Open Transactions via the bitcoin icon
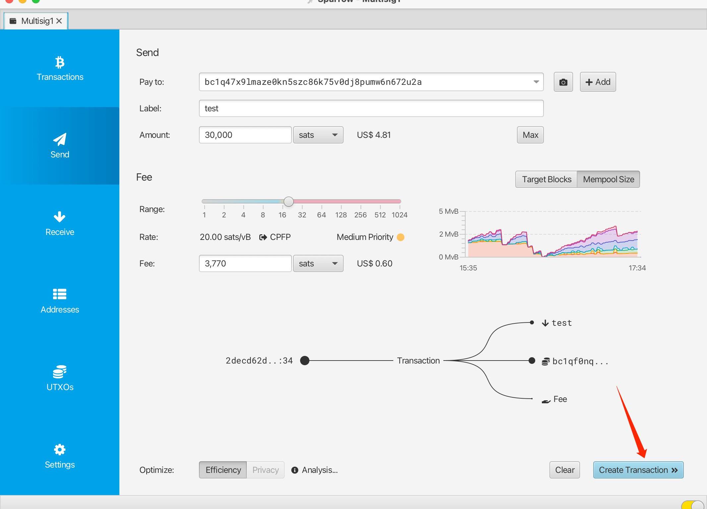The height and width of the screenshot is (509, 707). [x=60, y=63]
